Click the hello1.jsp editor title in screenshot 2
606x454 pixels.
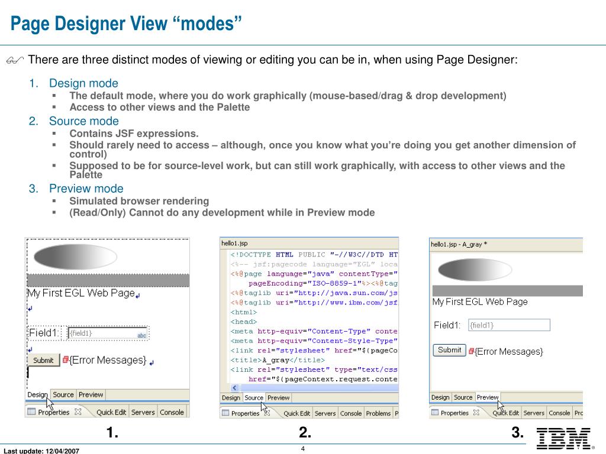click(x=234, y=243)
